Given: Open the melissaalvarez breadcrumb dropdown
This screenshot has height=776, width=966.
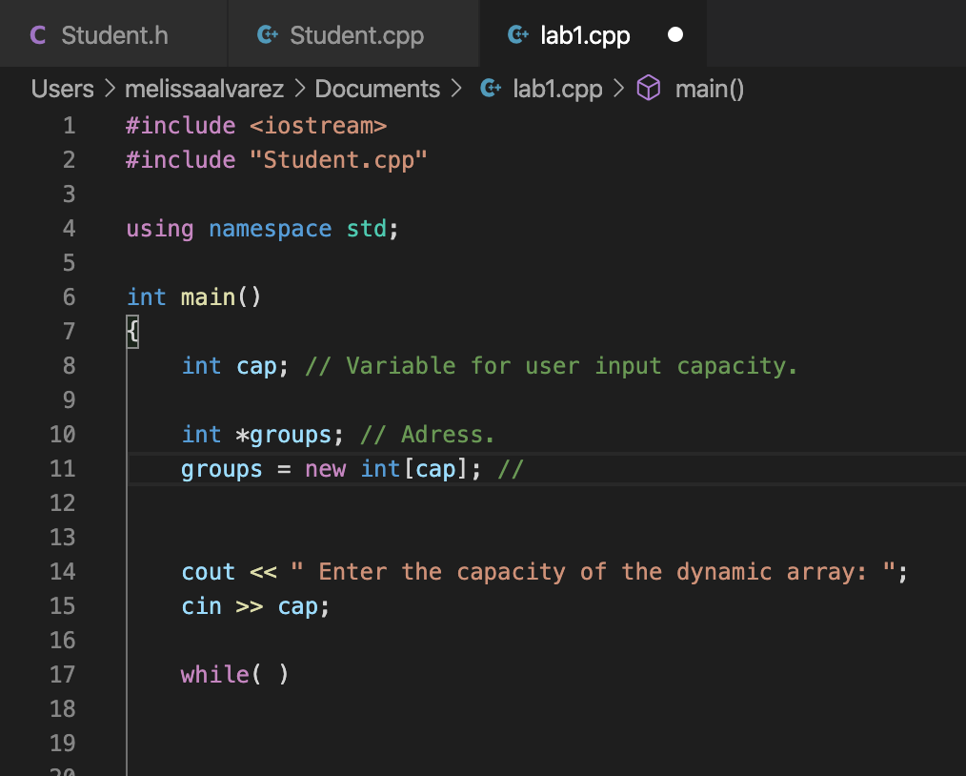Looking at the screenshot, I should click(204, 88).
